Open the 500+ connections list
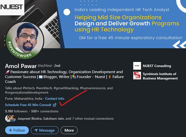This screenshot has width=186, height=137. [x=45, y=111]
